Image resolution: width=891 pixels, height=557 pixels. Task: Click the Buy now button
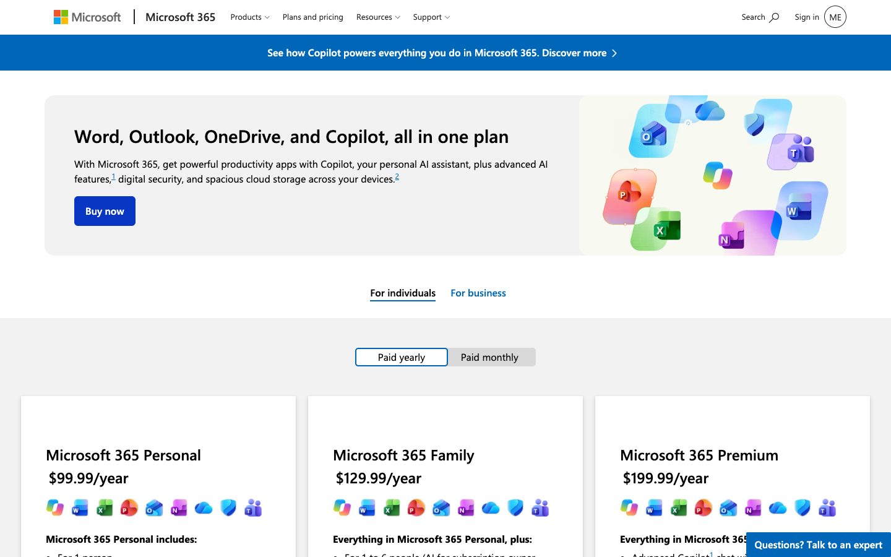point(105,211)
